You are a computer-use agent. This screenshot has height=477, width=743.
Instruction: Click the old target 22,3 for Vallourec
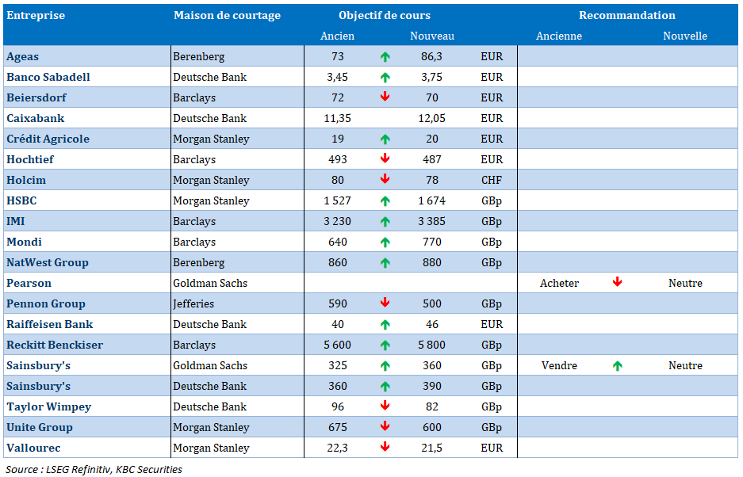[337, 448]
